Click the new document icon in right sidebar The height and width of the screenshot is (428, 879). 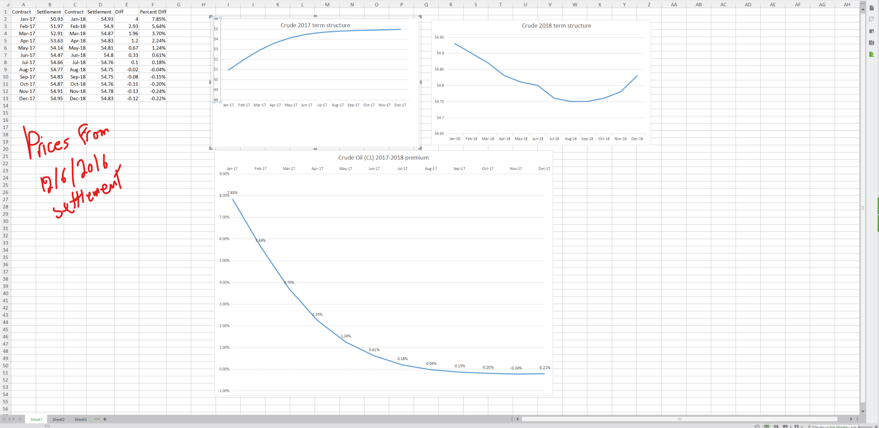point(871,8)
